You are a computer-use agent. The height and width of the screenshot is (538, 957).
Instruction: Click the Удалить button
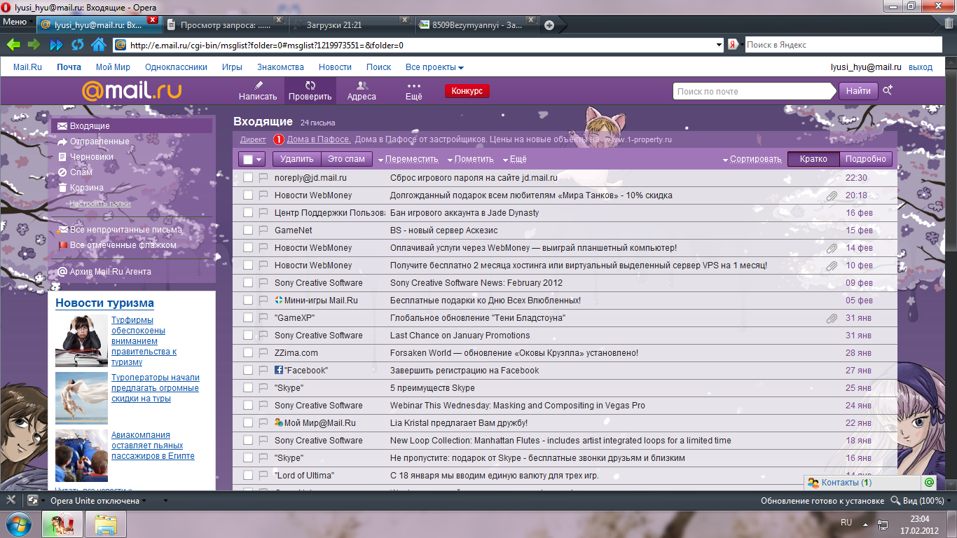click(x=297, y=159)
